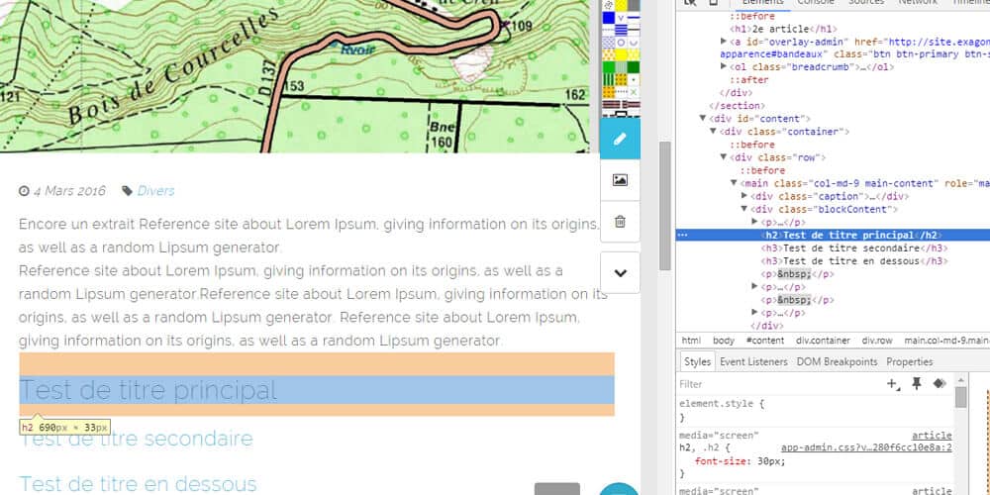This screenshot has width=990, height=495.
Task: Click the Test de titre en dessous heading
Action: pyautogui.click(x=139, y=484)
